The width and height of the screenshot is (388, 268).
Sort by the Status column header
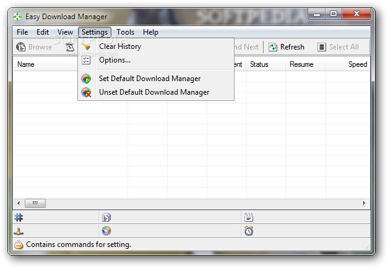point(266,64)
